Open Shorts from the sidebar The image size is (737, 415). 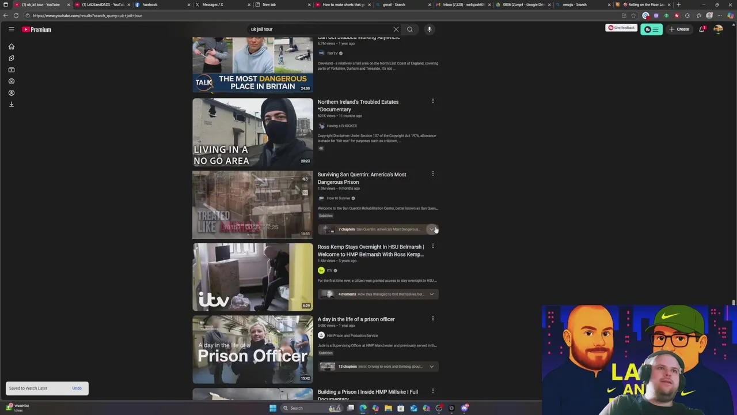coord(11,58)
